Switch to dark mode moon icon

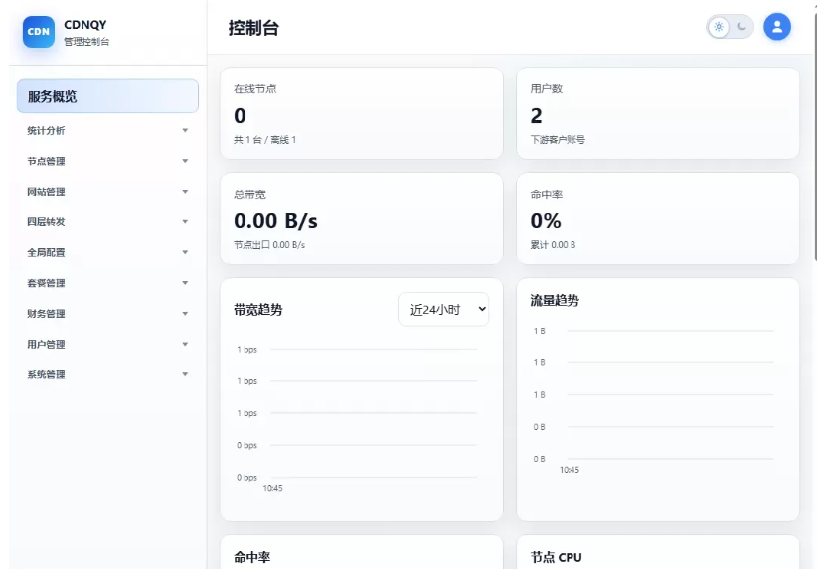click(x=741, y=27)
